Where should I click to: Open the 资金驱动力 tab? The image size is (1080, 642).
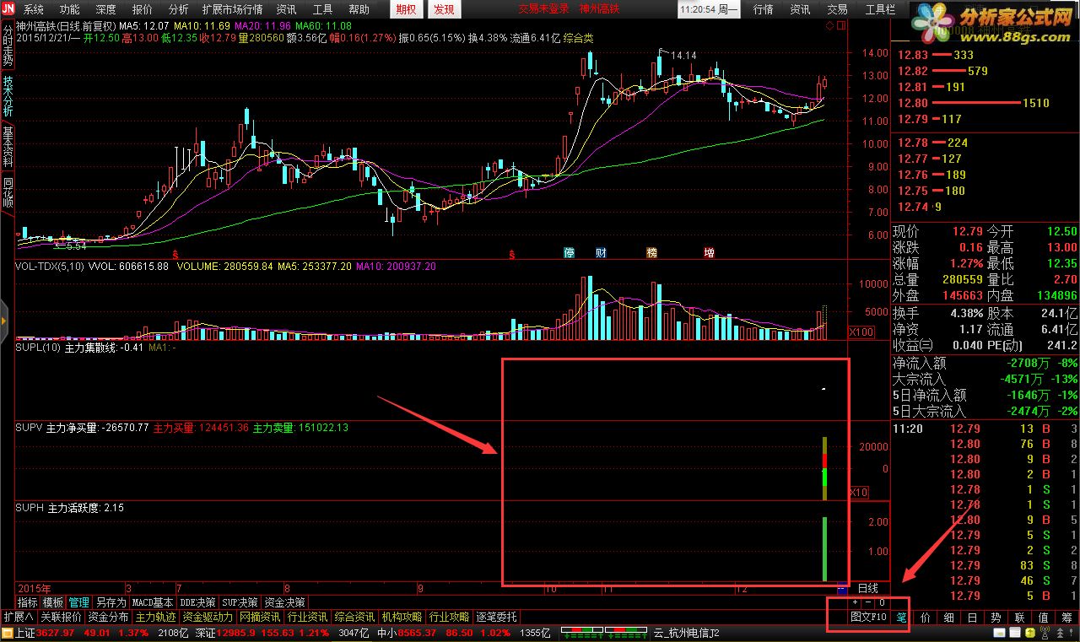coord(208,617)
